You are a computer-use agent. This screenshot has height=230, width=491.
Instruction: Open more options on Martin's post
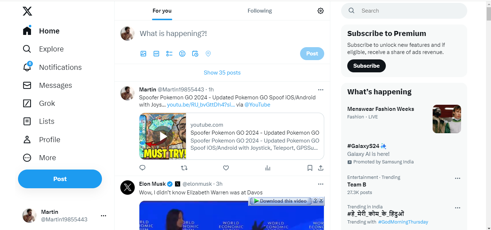pos(321,90)
